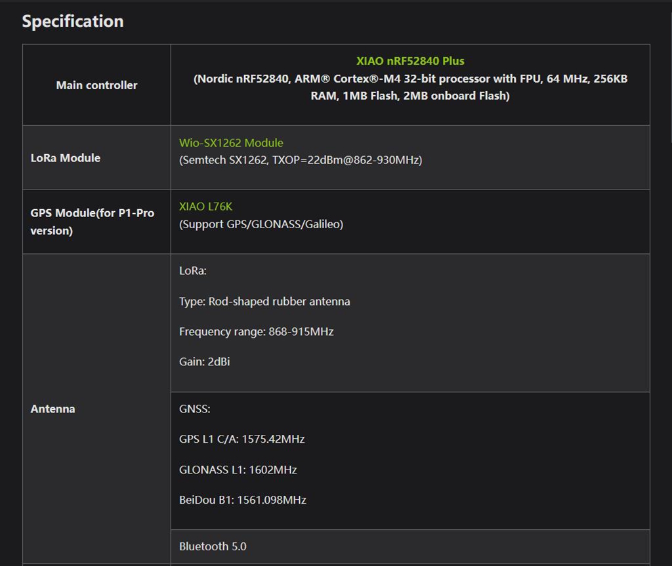Open the Wio-SX1262 Module link
The width and height of the screenshot is (672, 566).
[x=231, y=143]
